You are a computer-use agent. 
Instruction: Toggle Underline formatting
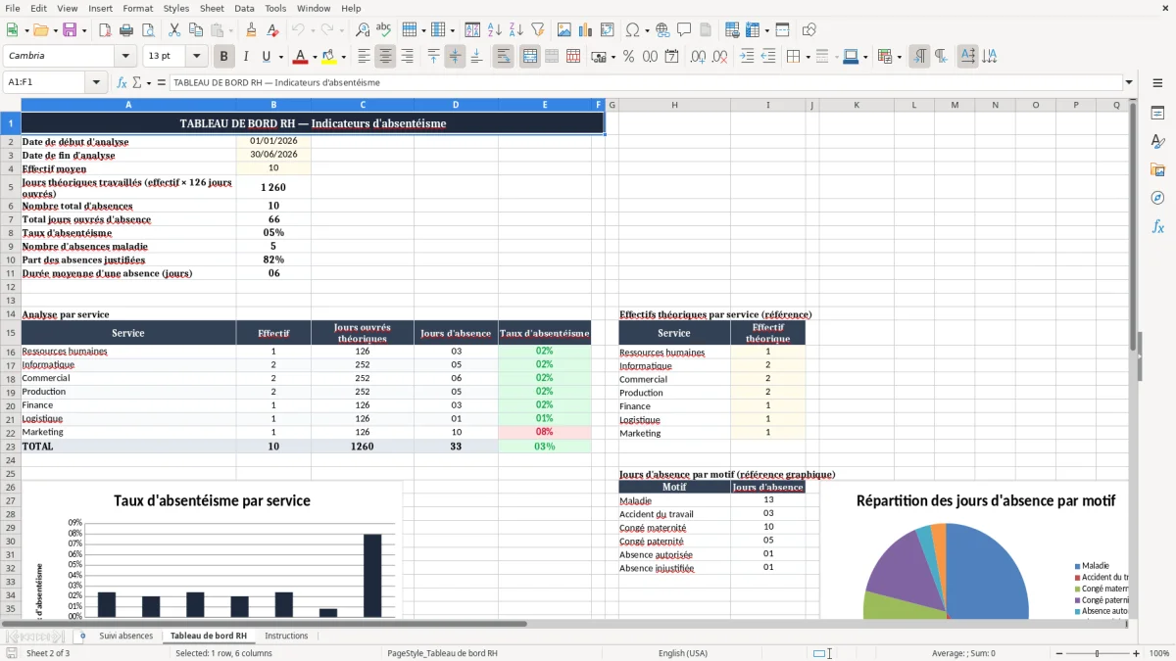coord(267,57)
